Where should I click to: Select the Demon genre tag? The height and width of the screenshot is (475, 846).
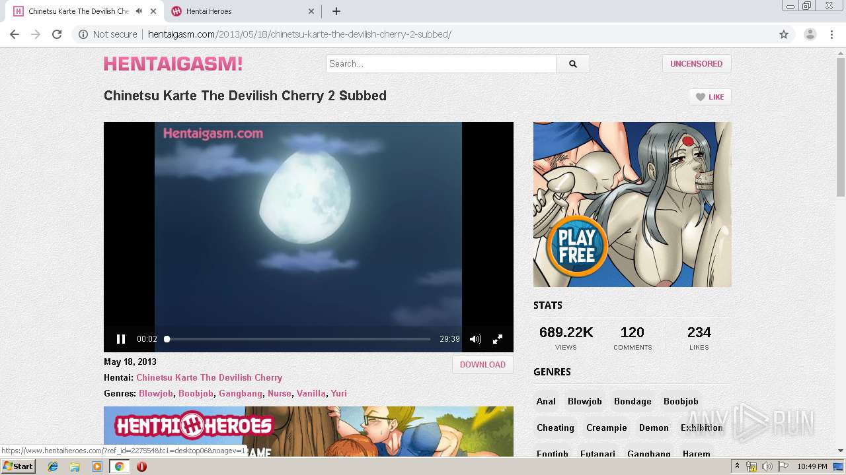pos(654,427)
